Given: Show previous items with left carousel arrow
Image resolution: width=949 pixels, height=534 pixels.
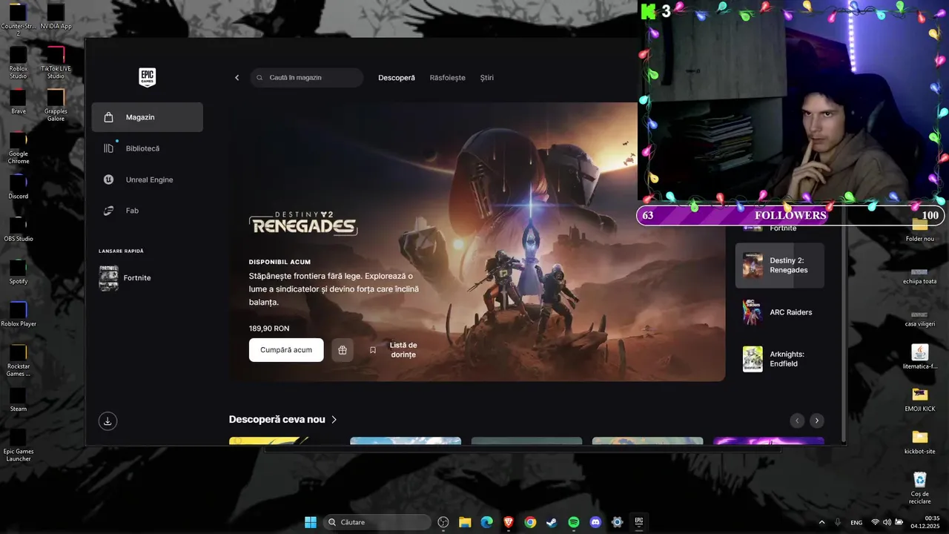Looking at the screenshot, I should (x=797, y=421).
